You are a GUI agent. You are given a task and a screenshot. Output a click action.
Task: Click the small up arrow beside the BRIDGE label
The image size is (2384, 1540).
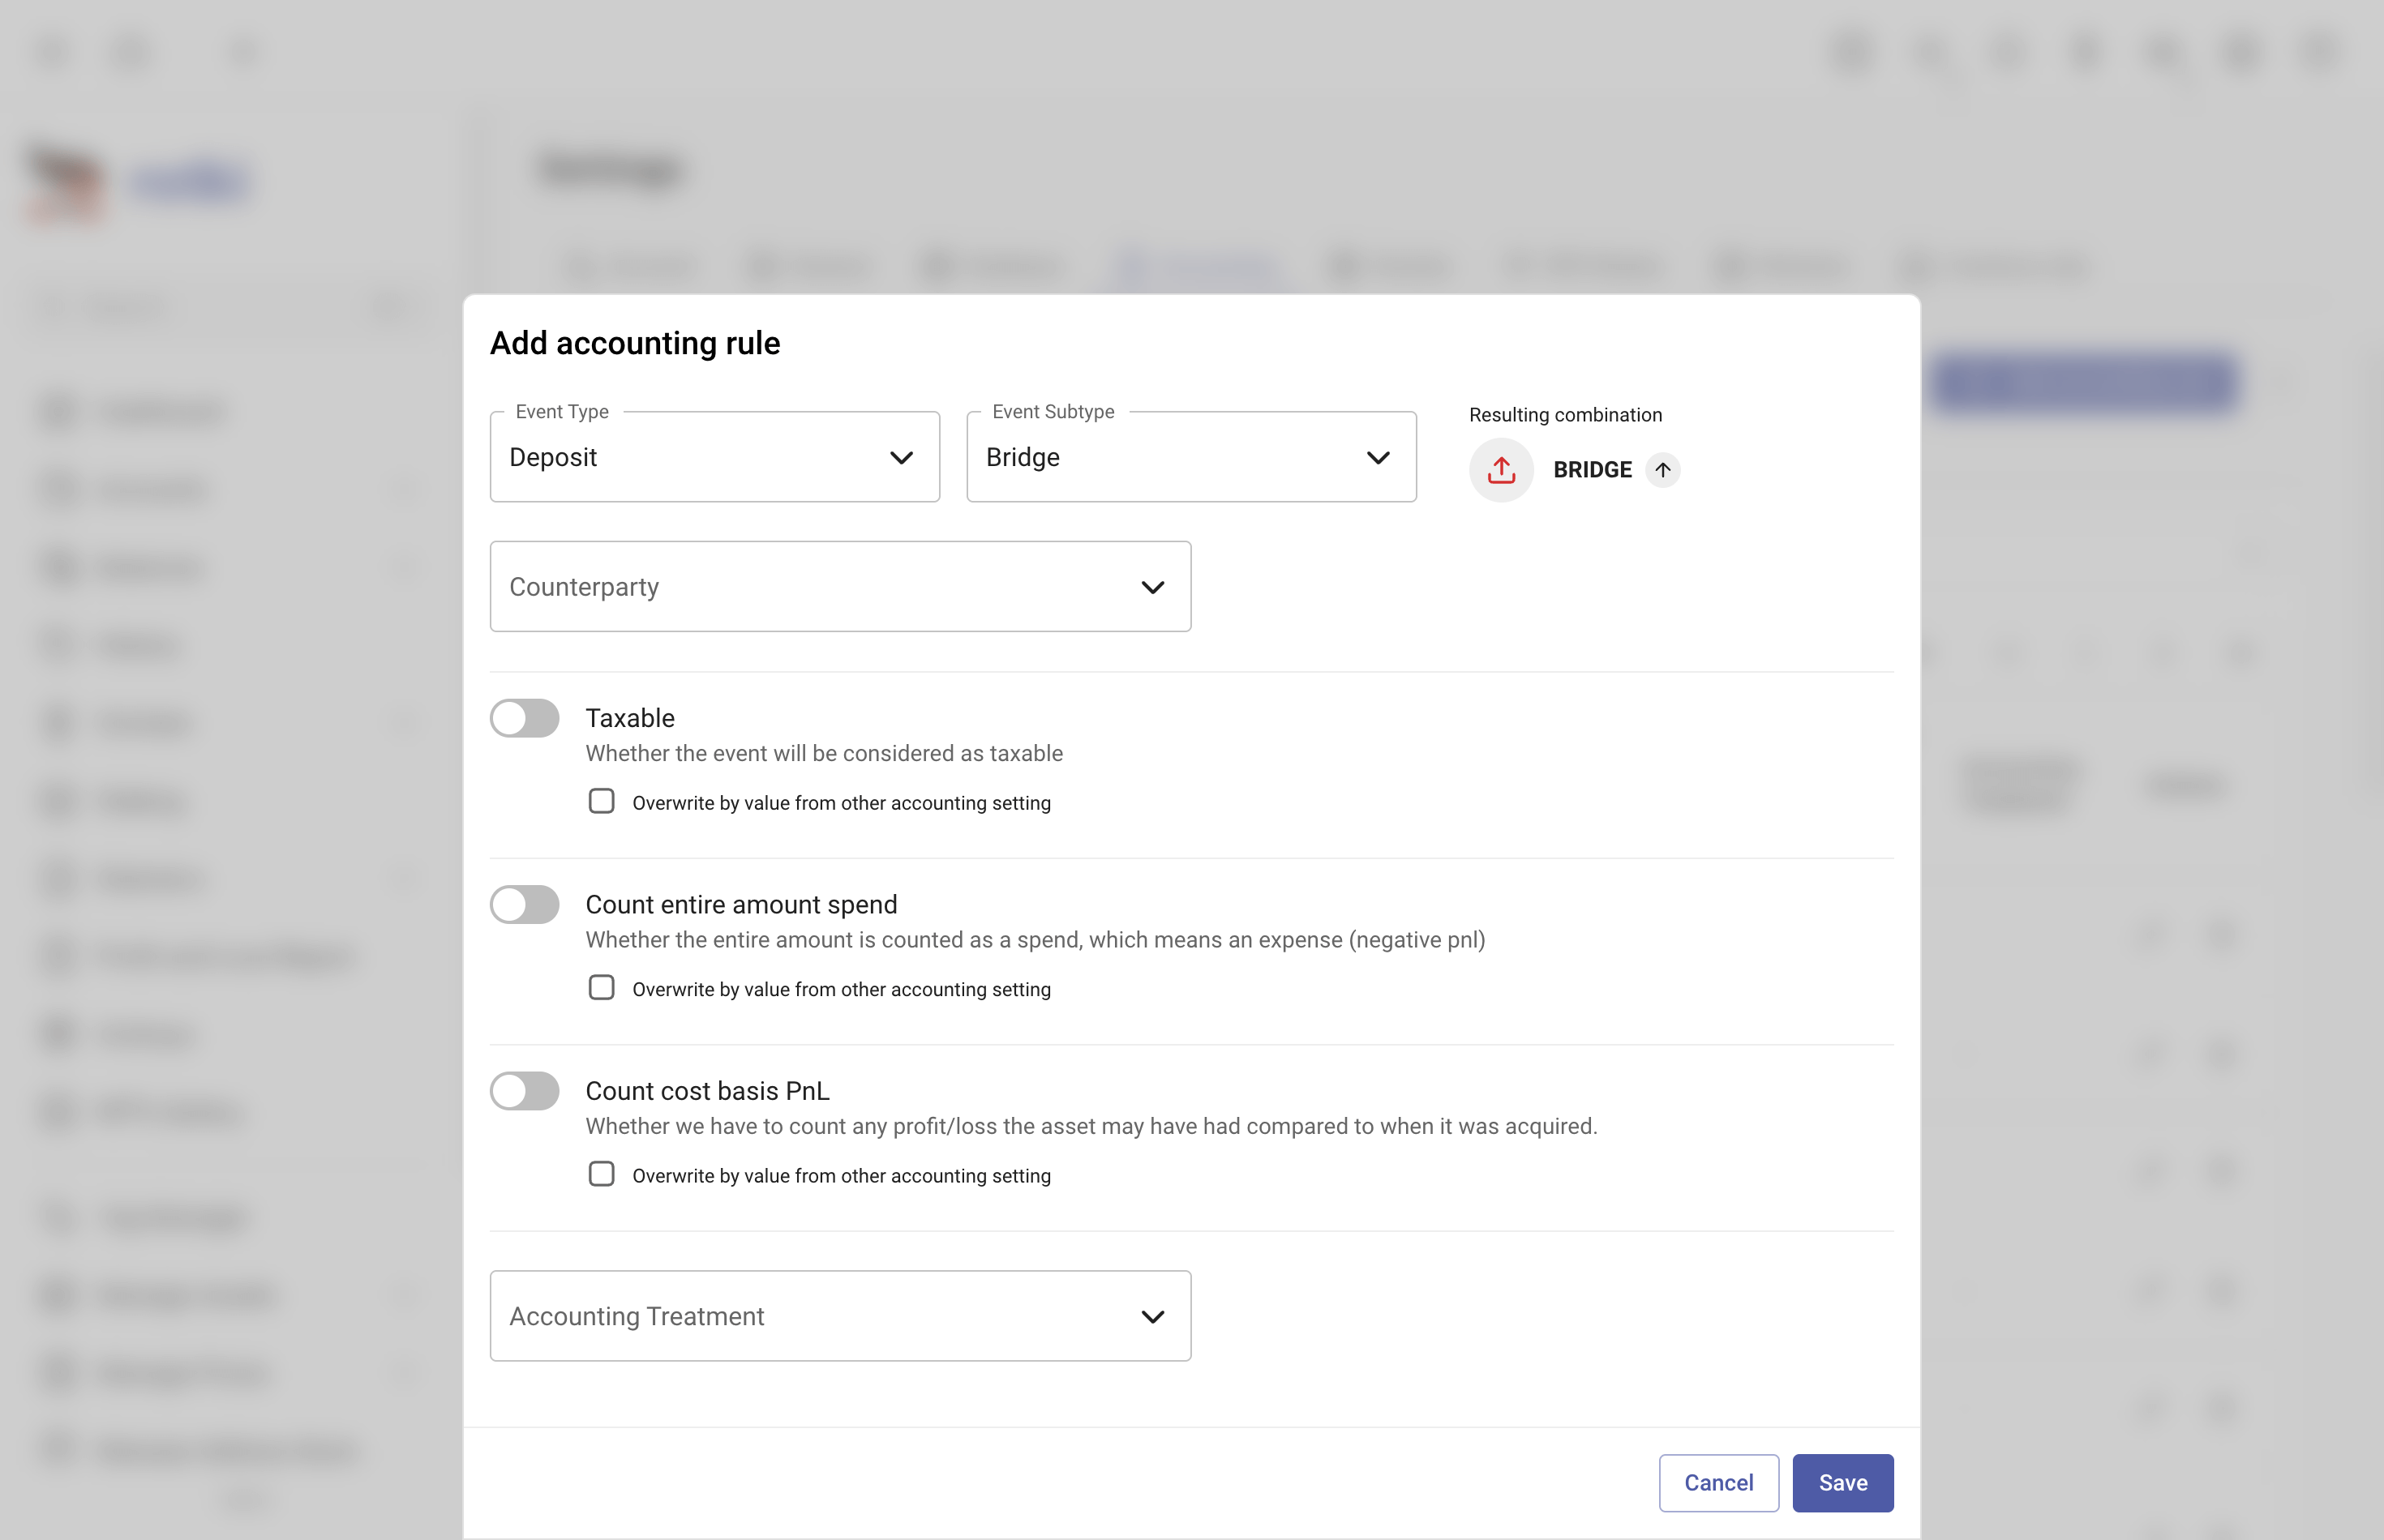click(1664, 470)
